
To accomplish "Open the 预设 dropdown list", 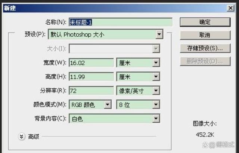I will tap(105, 34).
